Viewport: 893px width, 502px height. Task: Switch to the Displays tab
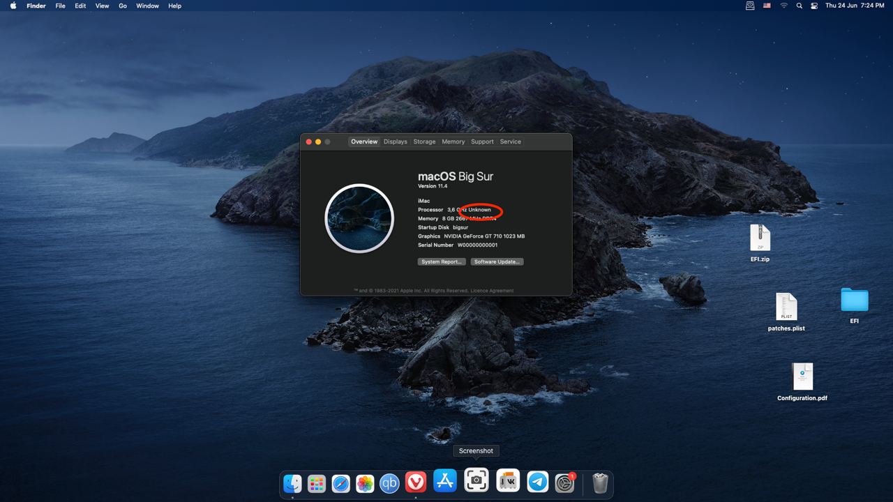[396, 142]
